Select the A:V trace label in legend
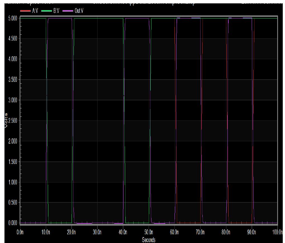285x243 pixels. pos(35,11)
